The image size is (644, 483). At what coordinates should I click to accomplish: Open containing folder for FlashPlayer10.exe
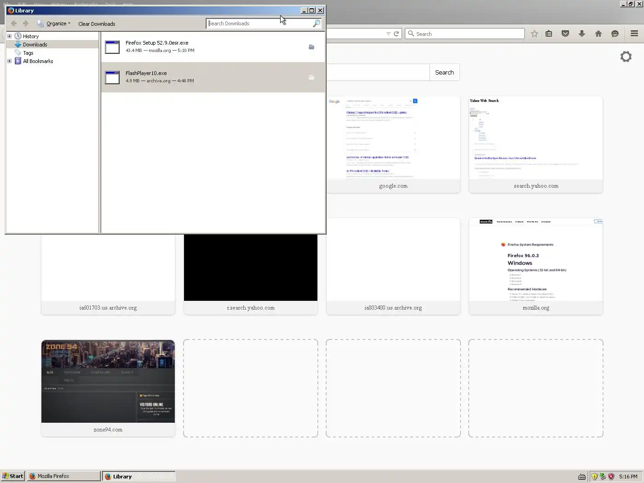click(x=311, y=77)
